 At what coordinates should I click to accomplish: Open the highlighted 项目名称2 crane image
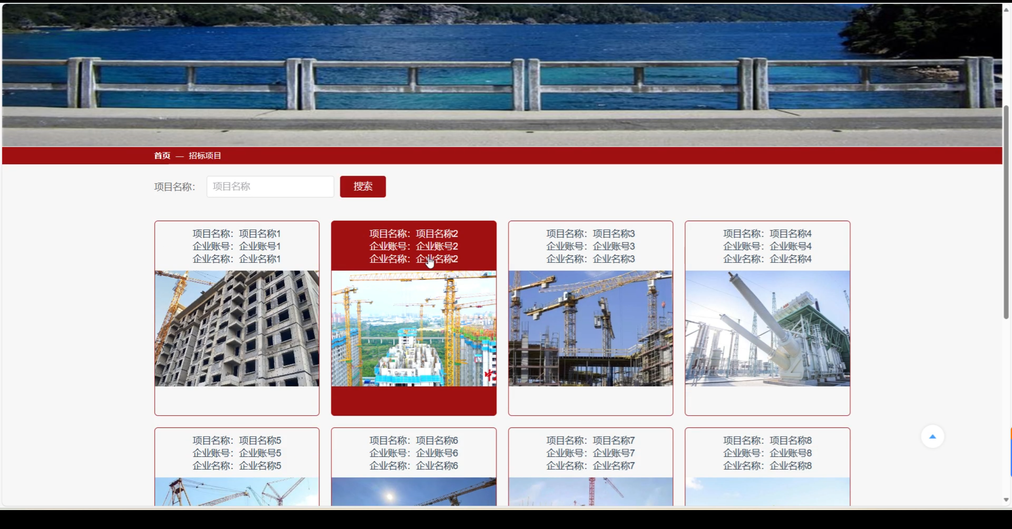(x=413, y=328)
